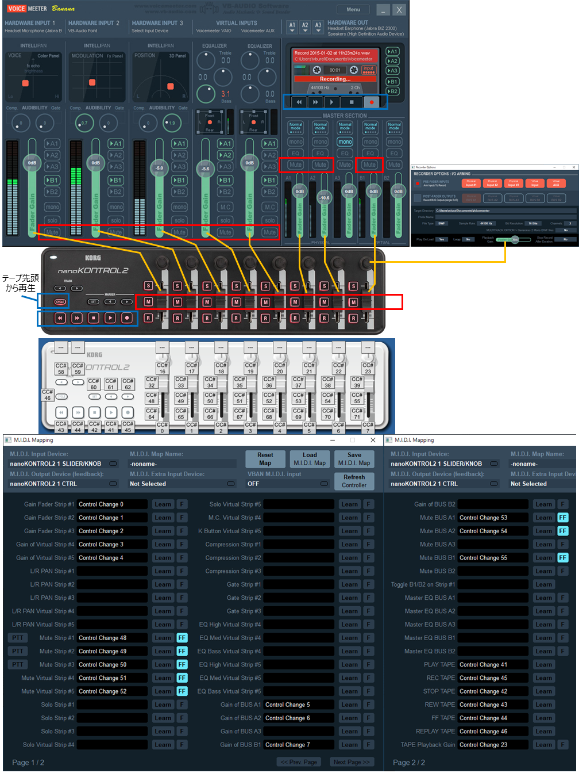Open M.I.D.I. Output Device dropdown on Page 1/2 window
The width and height of the screenshot is (579, 773).
[64, 484]
